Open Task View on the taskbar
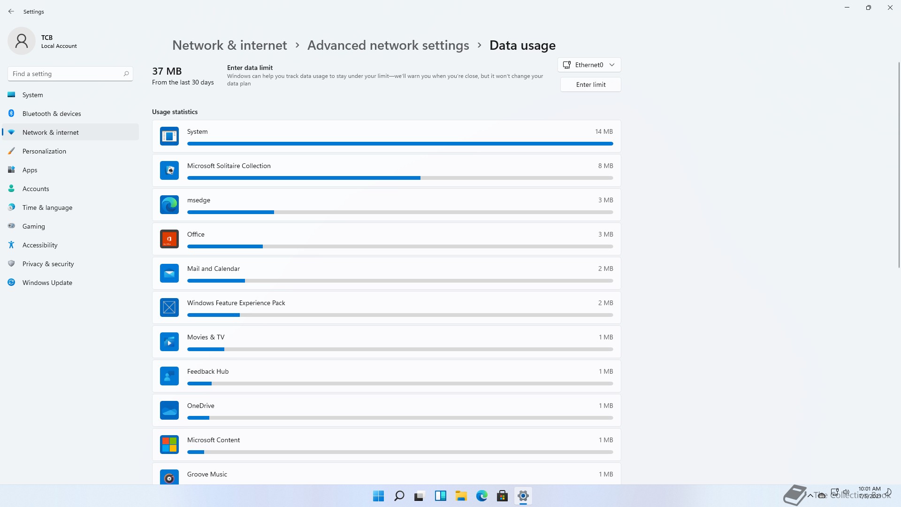Viewport: 901px width, 507px height. 420,496
